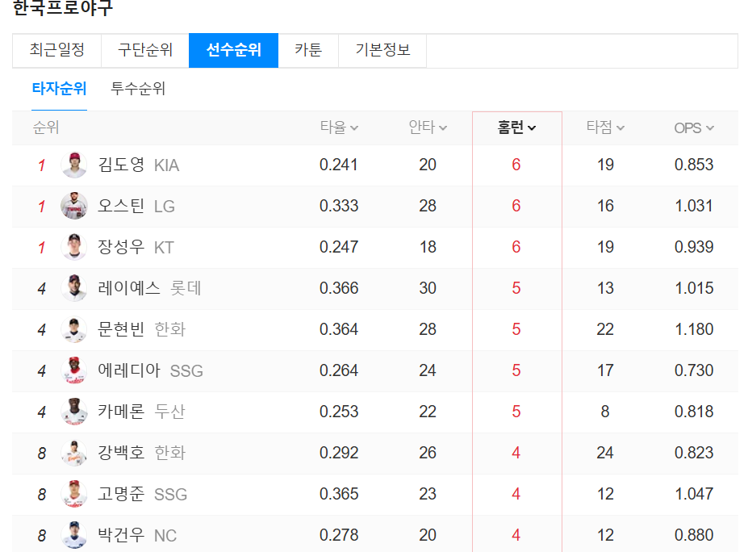Click 강백호 player photo
Screen dimensions: 748x552
(74, 453)
